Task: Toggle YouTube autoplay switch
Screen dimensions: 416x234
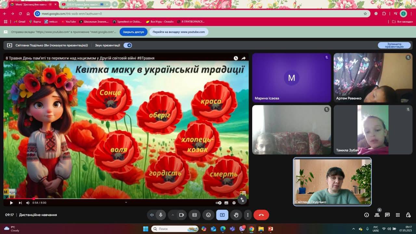Action: (x=219, y=203)
